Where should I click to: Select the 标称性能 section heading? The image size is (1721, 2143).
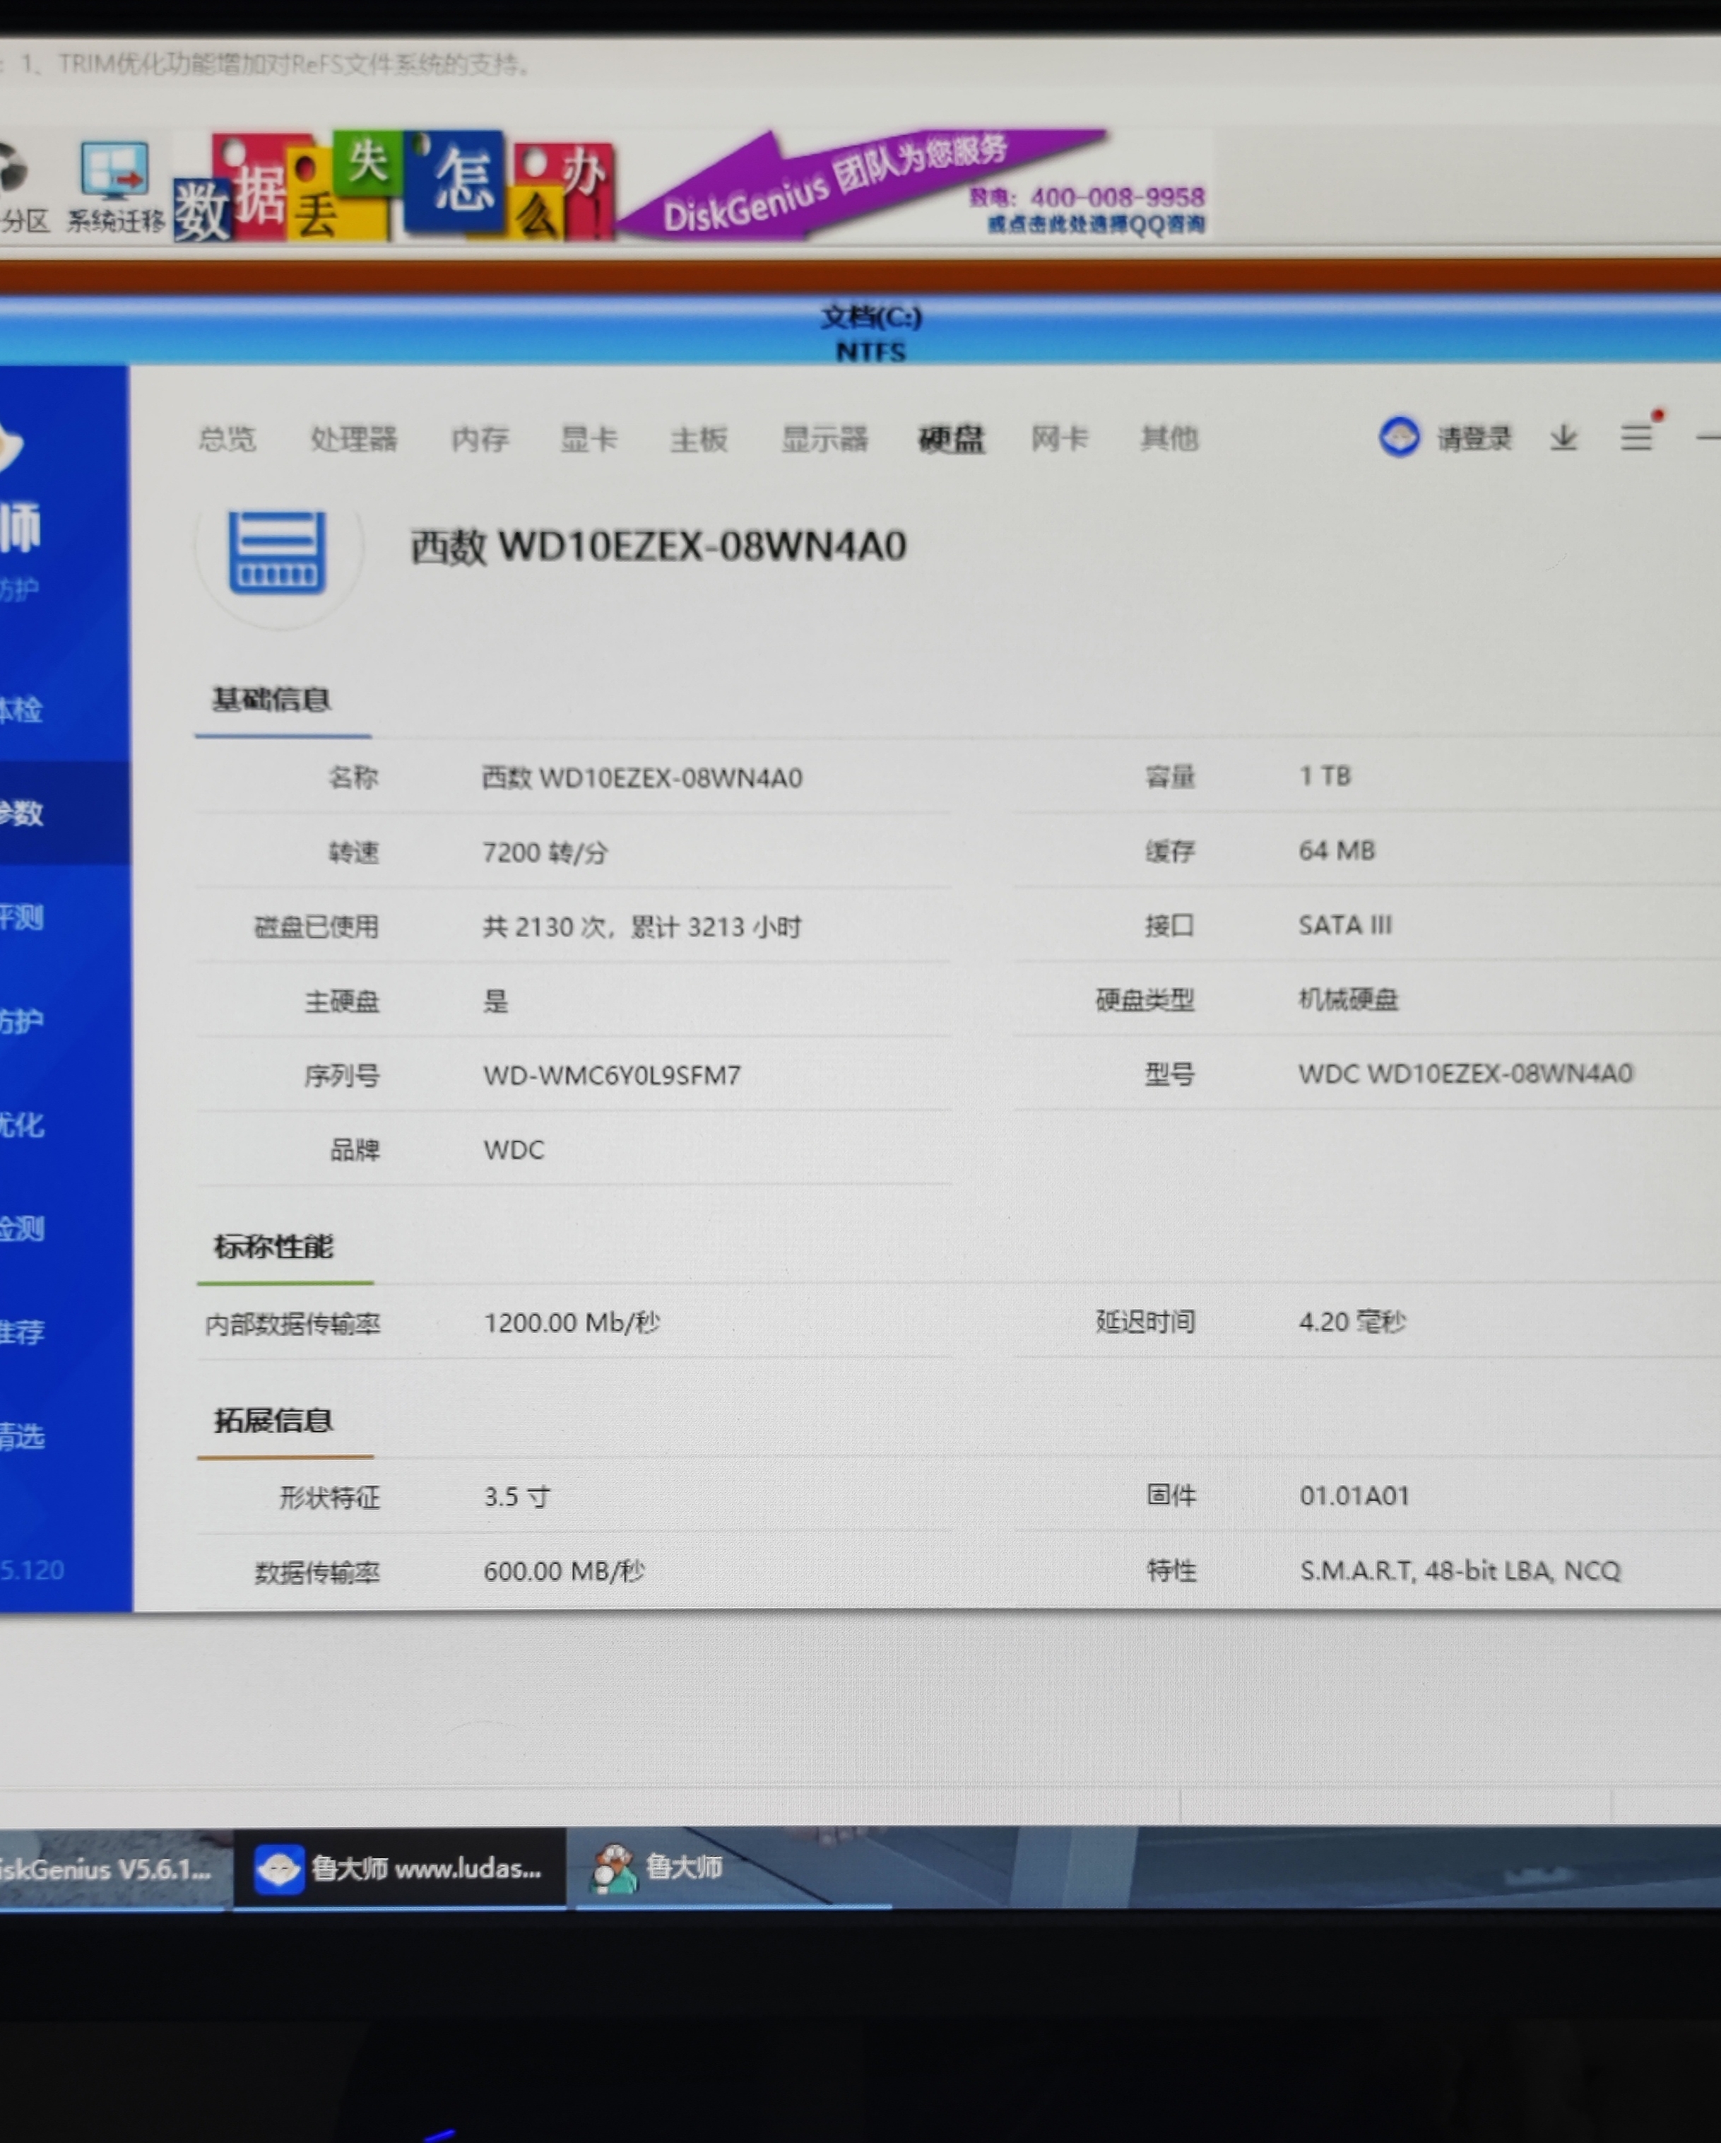[273, 1247]
